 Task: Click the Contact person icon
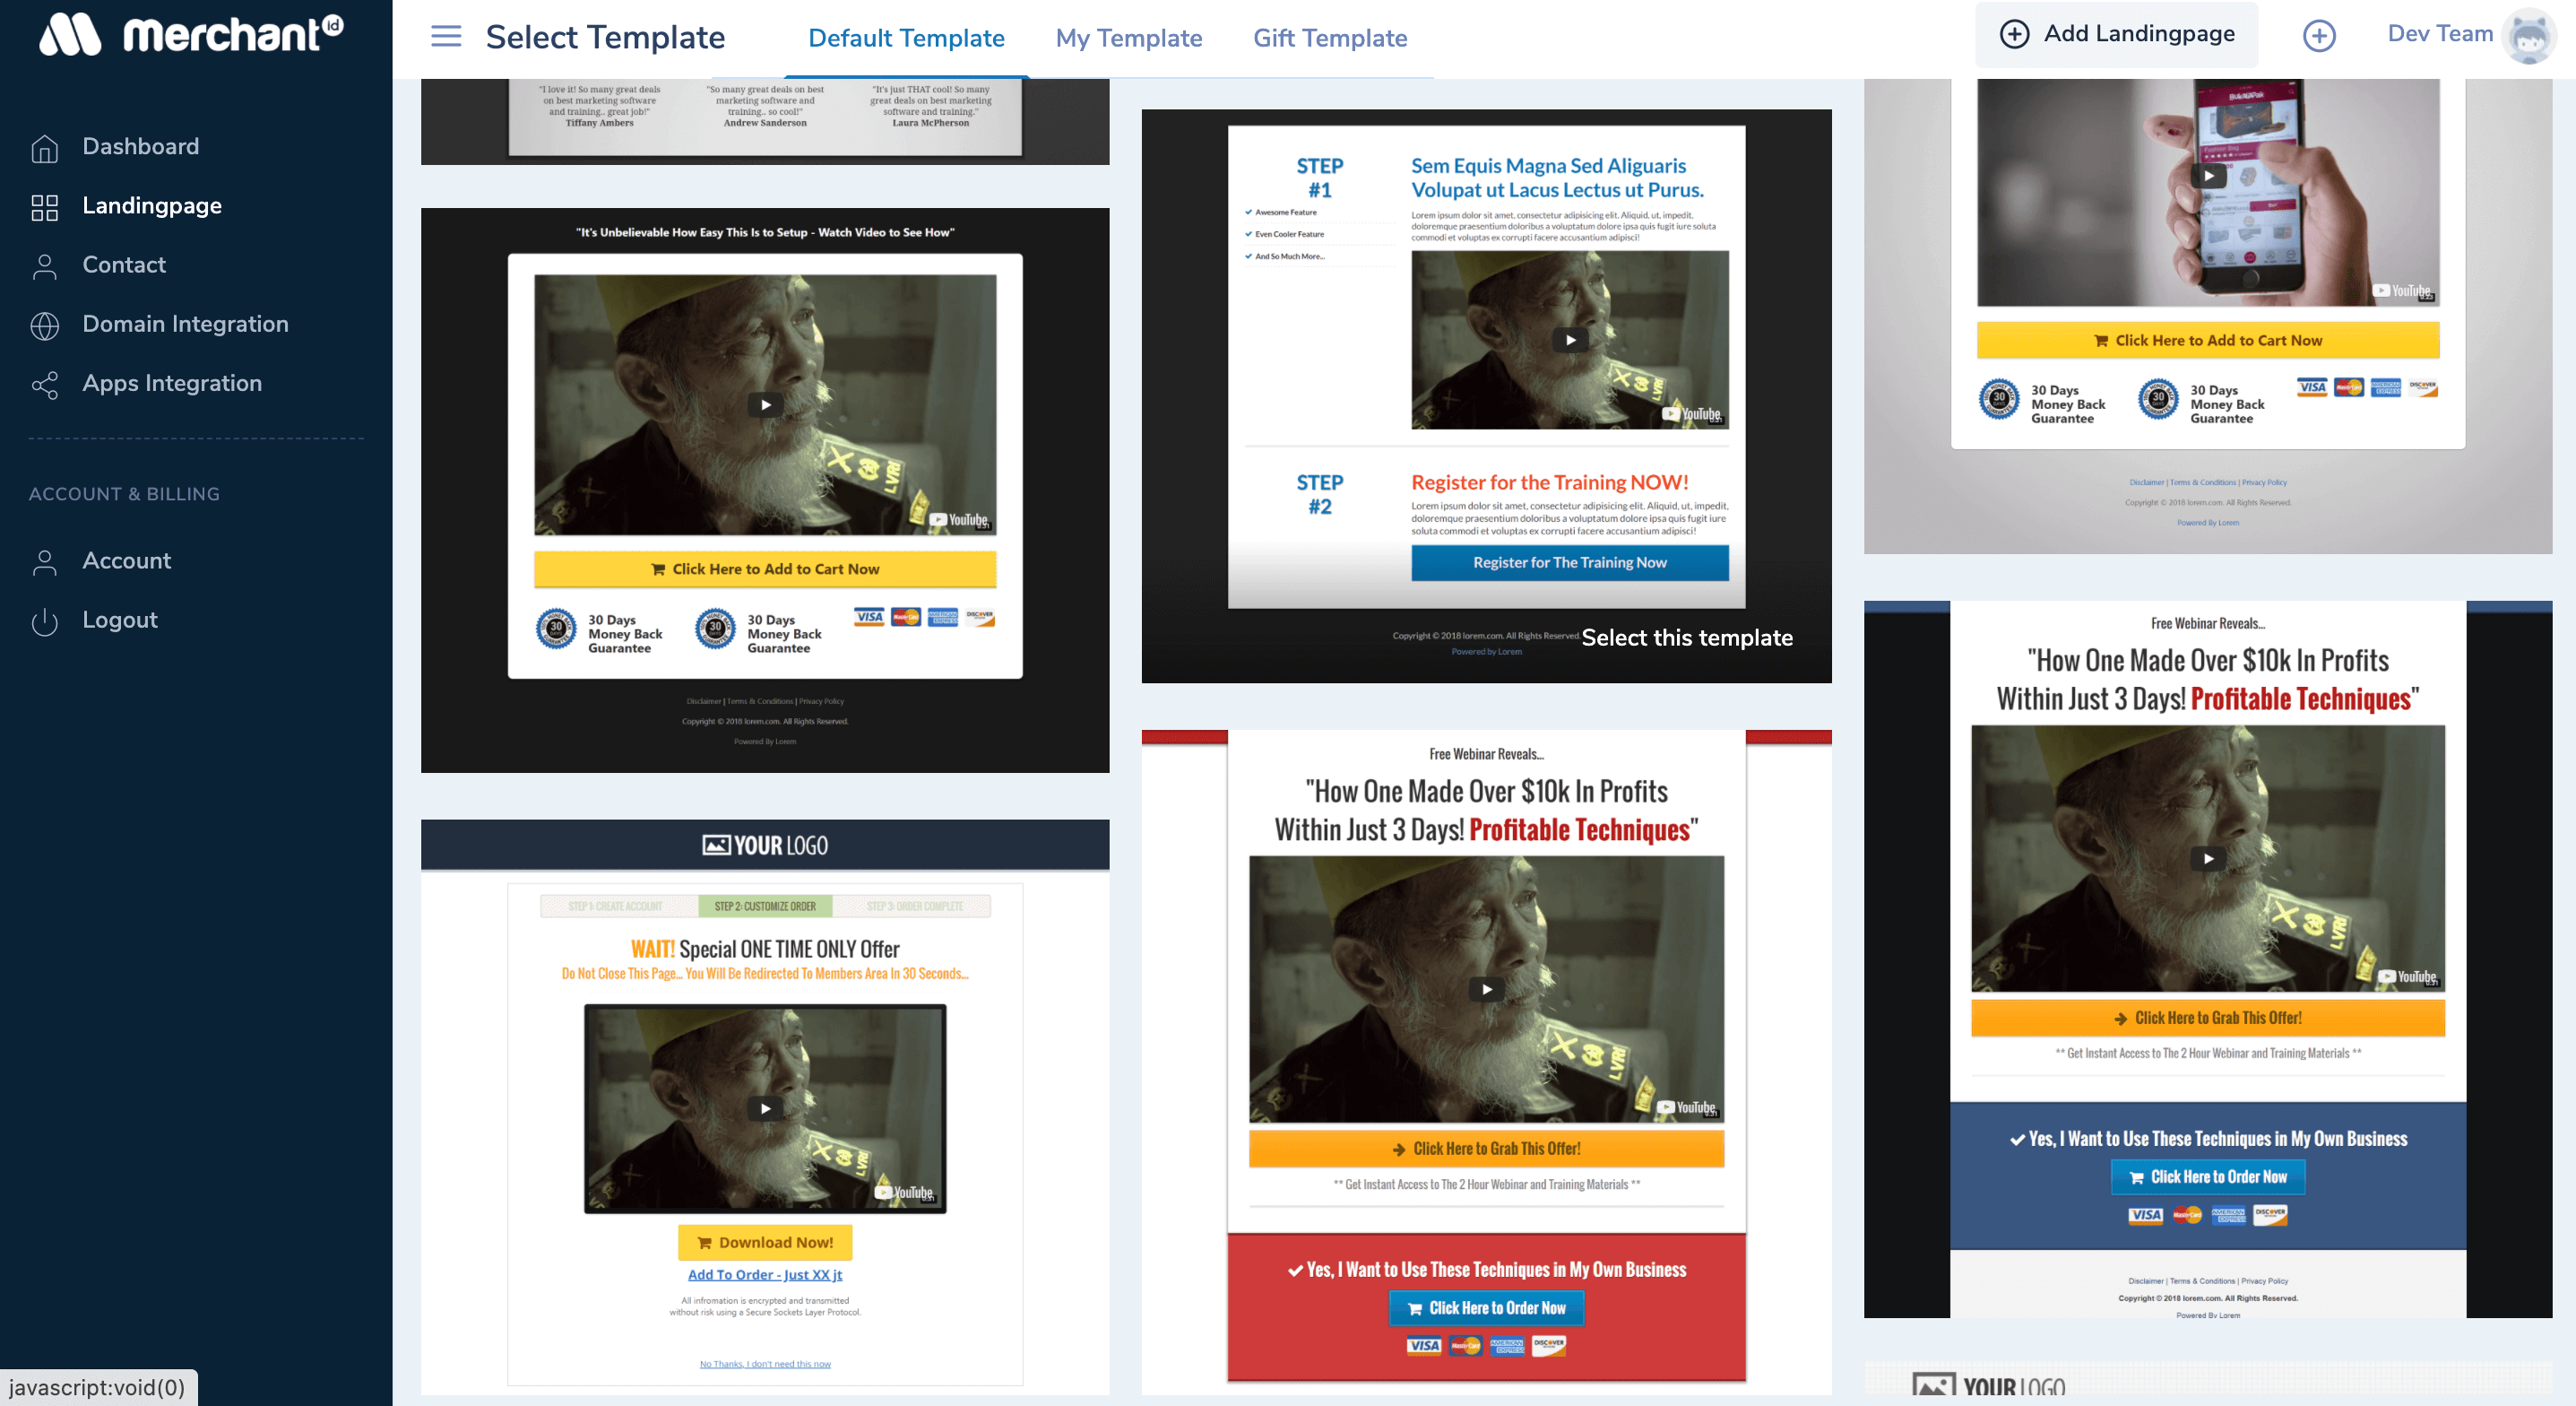[44, 265]
